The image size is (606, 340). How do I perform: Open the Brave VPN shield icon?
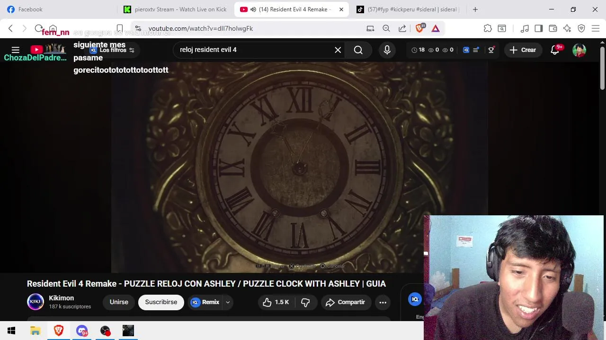pyautogui.click(x=581, y=28)
